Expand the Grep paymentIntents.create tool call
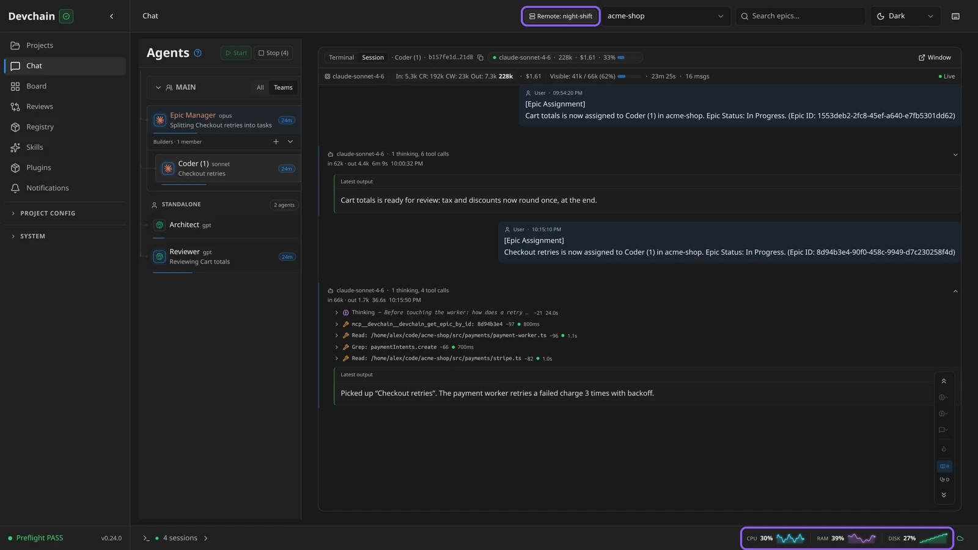Viewport: 978px width, 550px height. point(403,347)
